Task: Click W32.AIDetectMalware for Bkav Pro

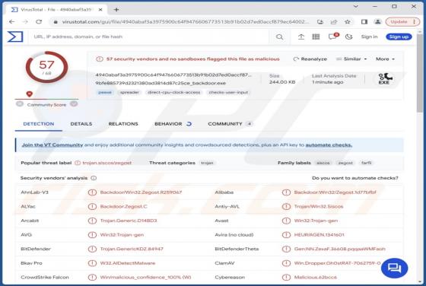Action: pyautogui.click(x=128, y=263)
